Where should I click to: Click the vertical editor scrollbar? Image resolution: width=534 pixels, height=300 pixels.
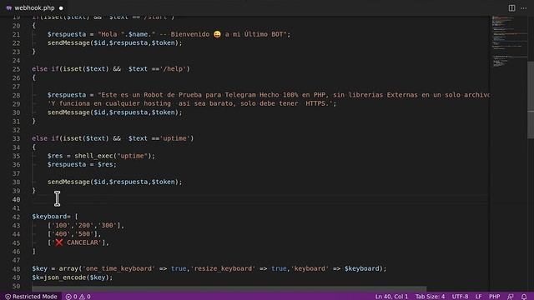click(531, 100)
